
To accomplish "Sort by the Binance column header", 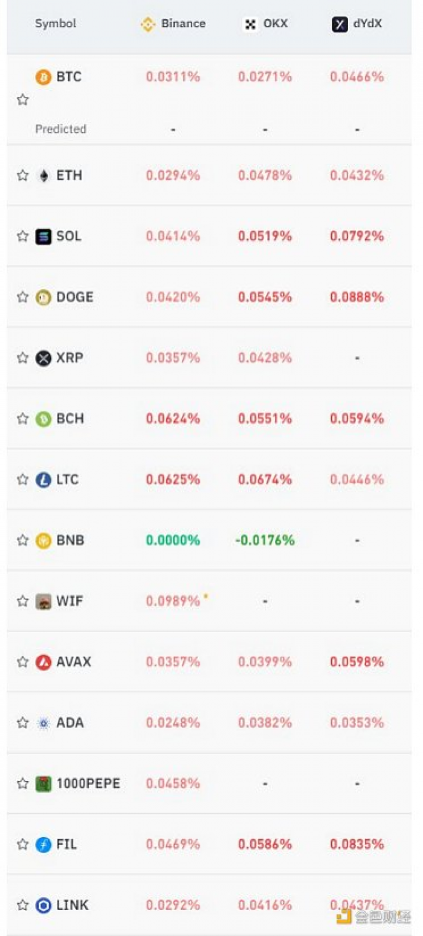I will coord(173,24).
